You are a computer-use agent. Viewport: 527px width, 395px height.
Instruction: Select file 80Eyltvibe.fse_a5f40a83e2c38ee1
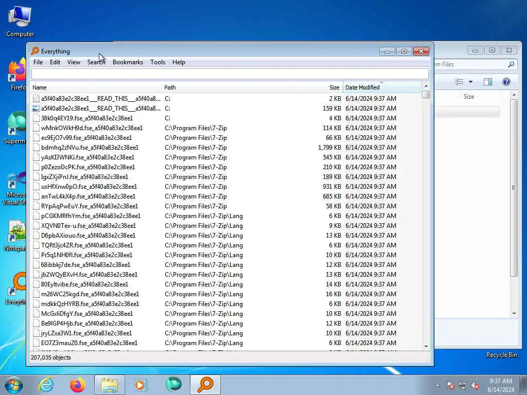[84, 284]
